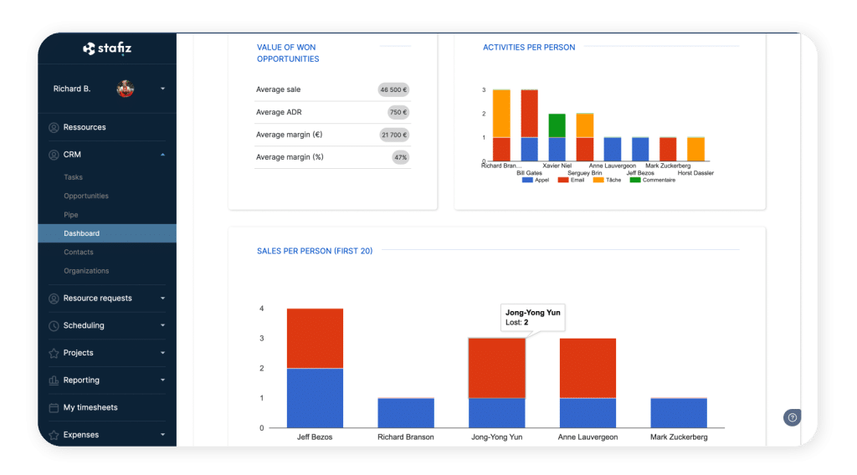Open Organizations under CRM
The height and width of the screenshot is (475, 857).
pos(86,271)
